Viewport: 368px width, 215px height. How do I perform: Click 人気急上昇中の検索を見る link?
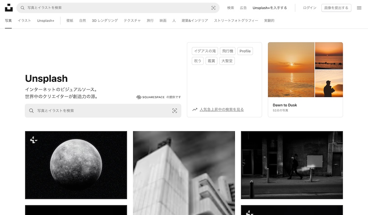point(222,109)
